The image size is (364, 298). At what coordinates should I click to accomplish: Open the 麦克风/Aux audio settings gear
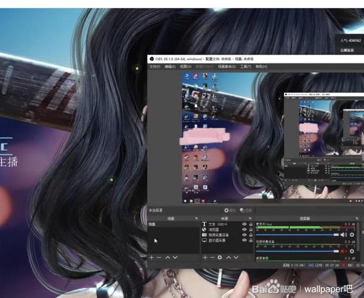352,235
